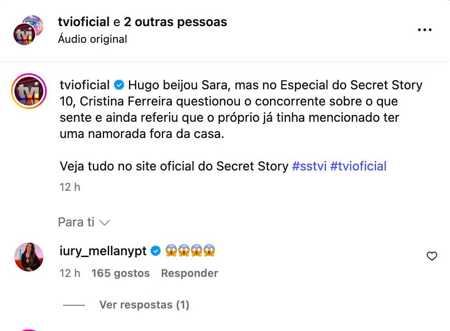Open the #tvioficial hashtag
This screenshot has width=450, height=331.
[358, 166]
